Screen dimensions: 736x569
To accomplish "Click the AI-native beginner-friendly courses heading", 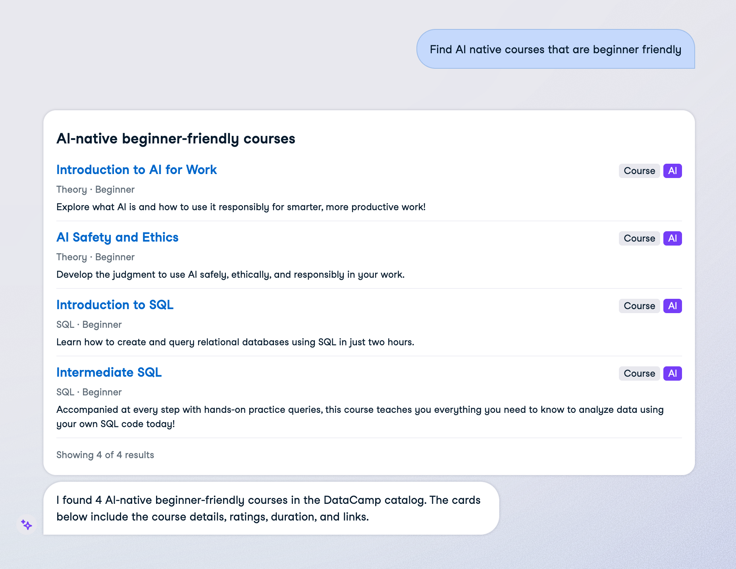I will 176,139.
